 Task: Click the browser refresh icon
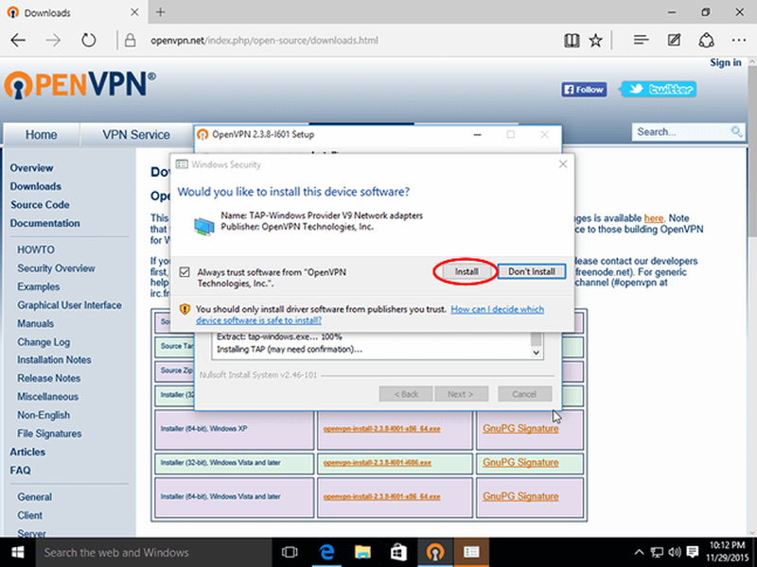(x=88, y=41)
